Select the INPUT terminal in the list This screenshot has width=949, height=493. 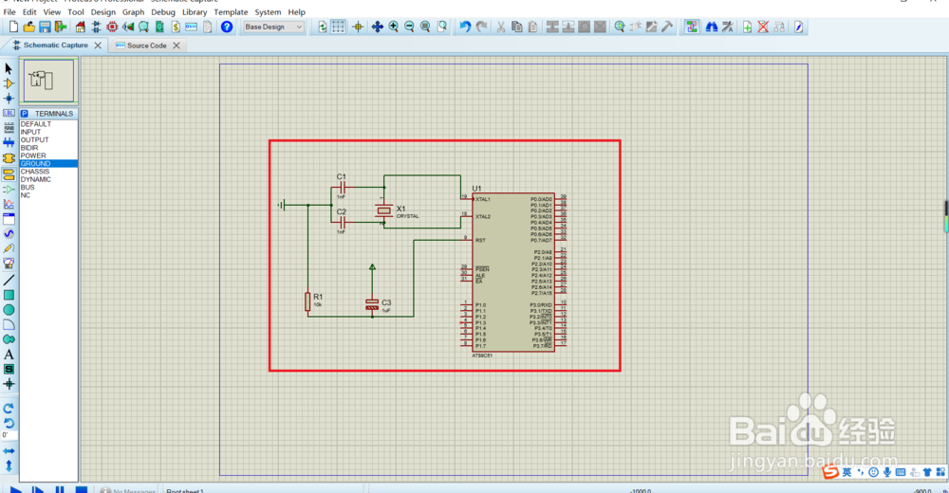point(48,132)
